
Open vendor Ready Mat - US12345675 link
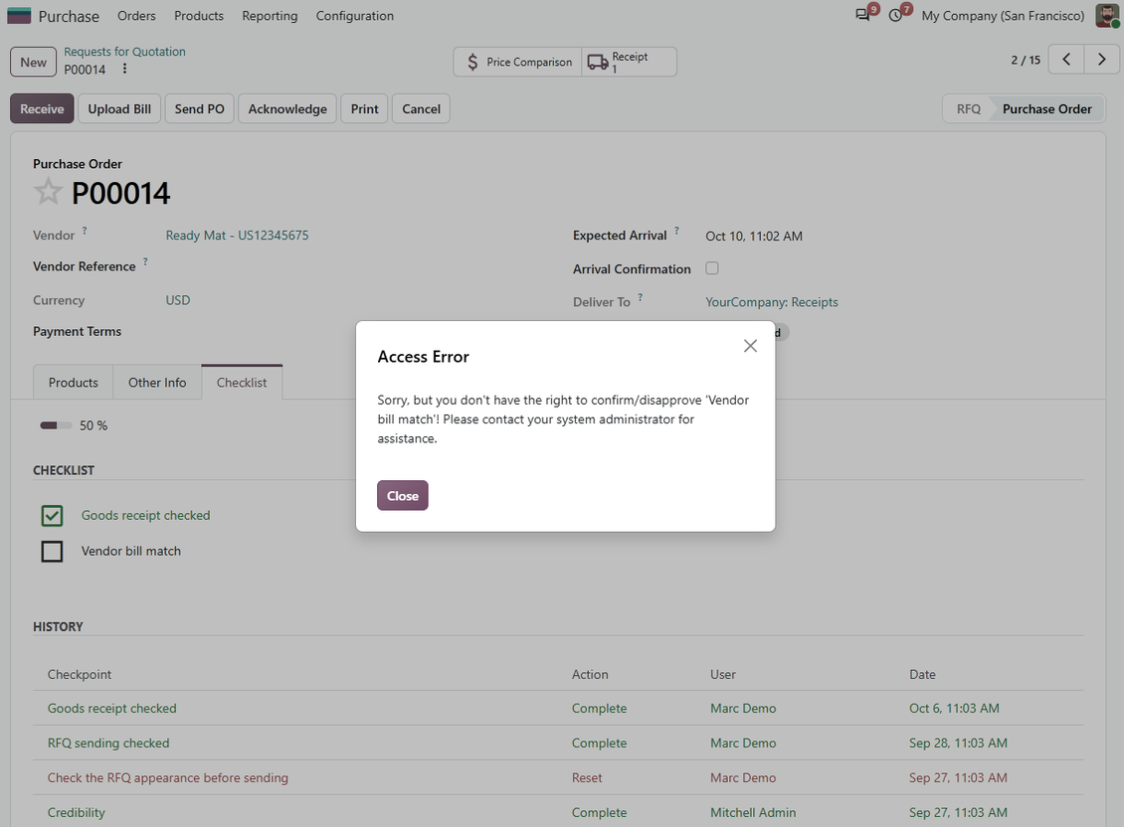click(x=238, y=235)
